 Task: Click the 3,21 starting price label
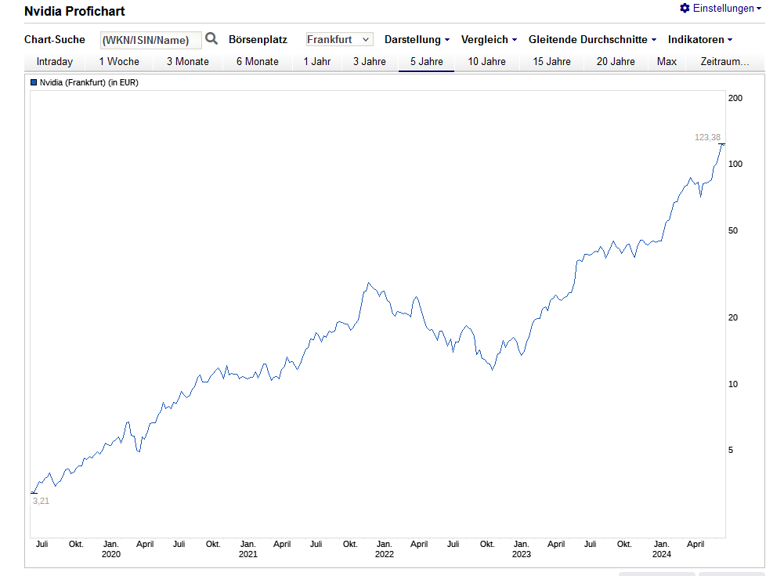pos(41,501)
